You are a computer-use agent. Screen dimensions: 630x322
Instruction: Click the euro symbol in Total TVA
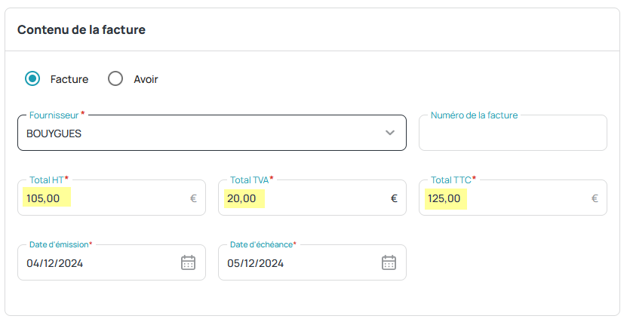pos(394,198)
